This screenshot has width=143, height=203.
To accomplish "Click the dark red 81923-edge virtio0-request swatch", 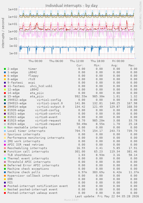I will click(x=5, y=121).
